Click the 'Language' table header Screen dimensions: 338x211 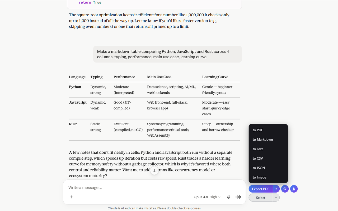click(77, 77)
